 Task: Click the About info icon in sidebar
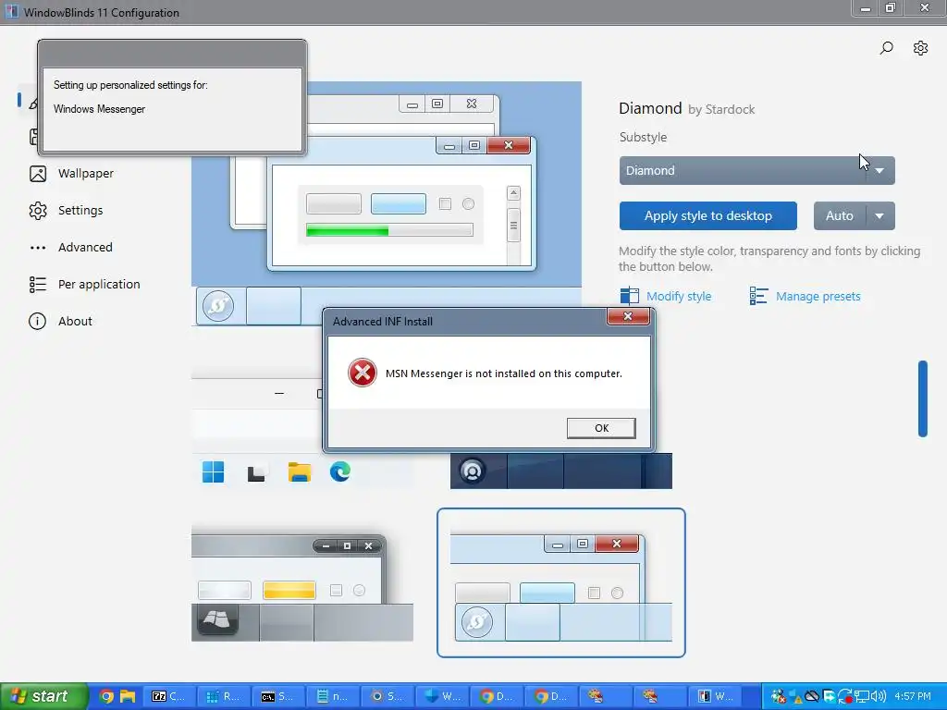click(x=37, y=321)
